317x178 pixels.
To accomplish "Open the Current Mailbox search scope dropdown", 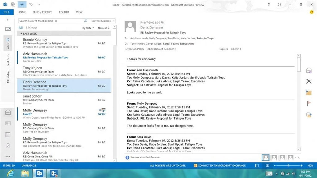I will tap(102, 21).
